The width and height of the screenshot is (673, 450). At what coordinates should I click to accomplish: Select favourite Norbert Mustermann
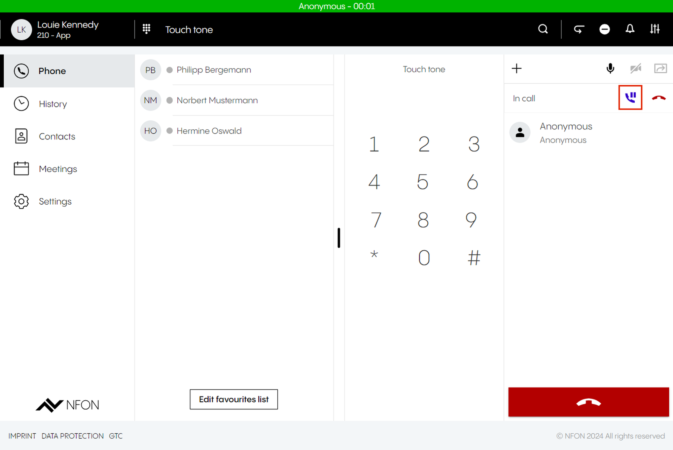coord(217,100)
